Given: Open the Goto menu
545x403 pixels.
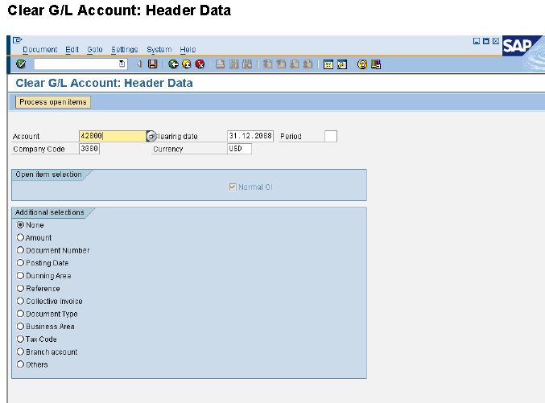Looking at the screenshot, I should (x=95, y=50).
